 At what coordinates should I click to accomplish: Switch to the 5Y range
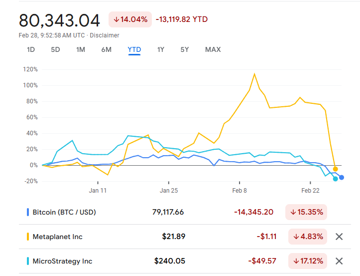(x=185, y=49)
